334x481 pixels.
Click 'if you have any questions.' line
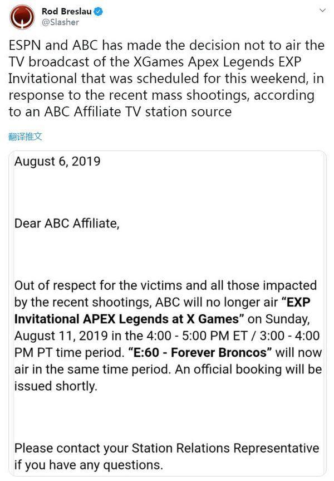coord(89,465)
